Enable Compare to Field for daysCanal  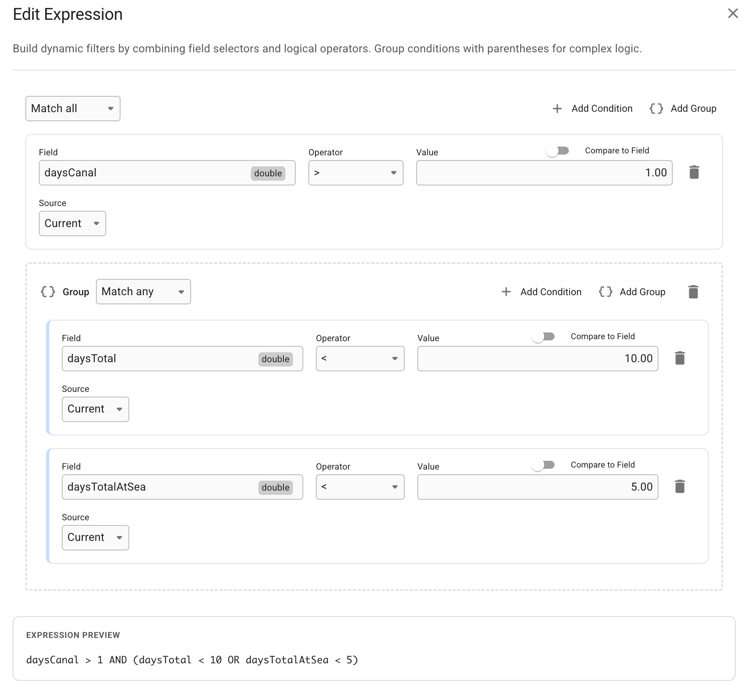pyautogui.click(x=557, y=151)
